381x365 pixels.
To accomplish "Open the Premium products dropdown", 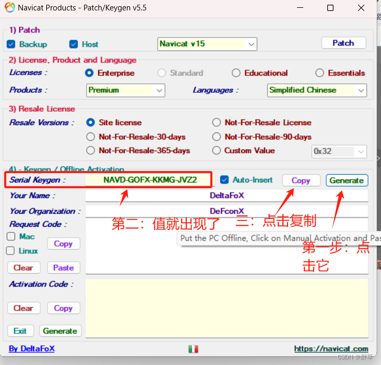I will 126,90.
